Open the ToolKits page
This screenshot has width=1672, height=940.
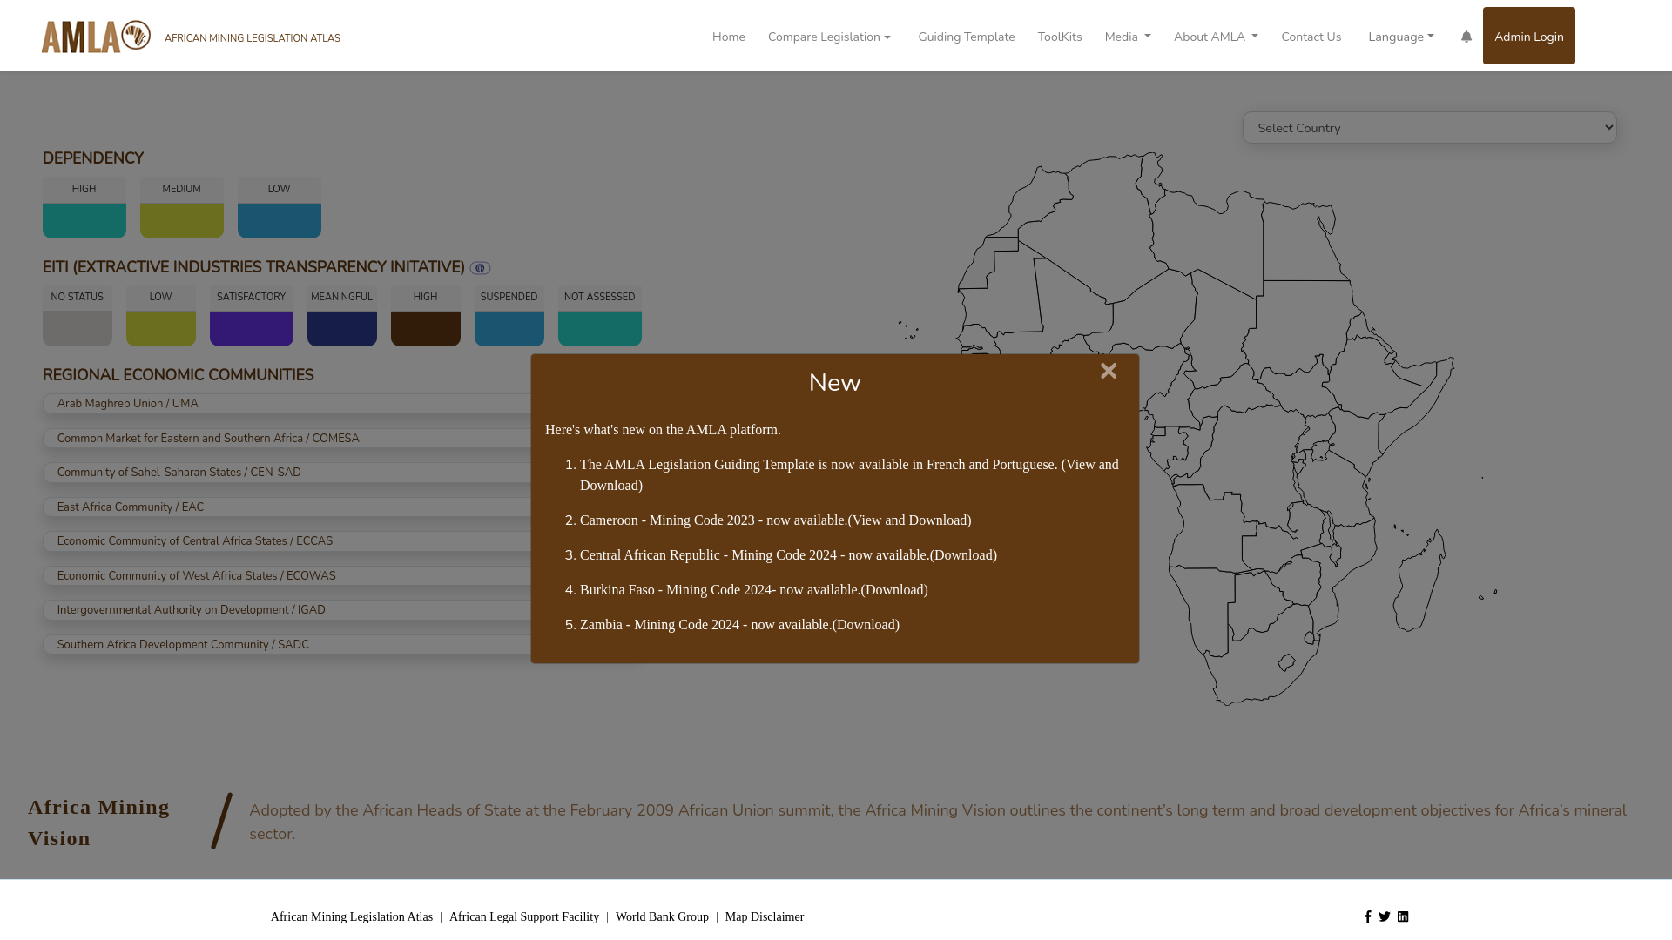1060,37
